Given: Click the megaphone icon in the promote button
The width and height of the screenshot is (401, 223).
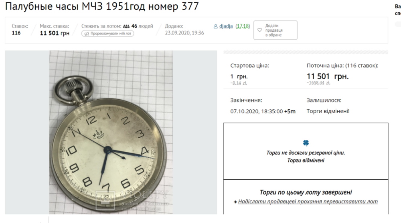Looking at the screenshot, I should [x=87, y=34].
